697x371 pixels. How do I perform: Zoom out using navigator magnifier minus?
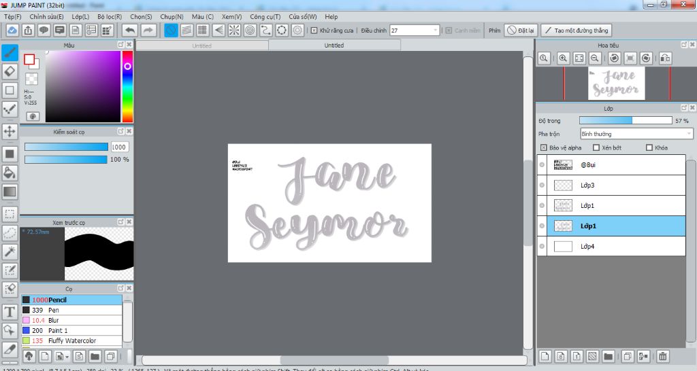click(x=595, y=58)
